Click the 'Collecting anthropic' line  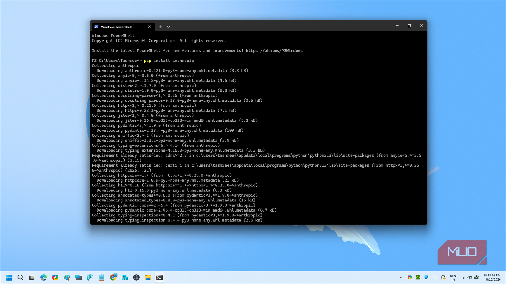(116, 66)
